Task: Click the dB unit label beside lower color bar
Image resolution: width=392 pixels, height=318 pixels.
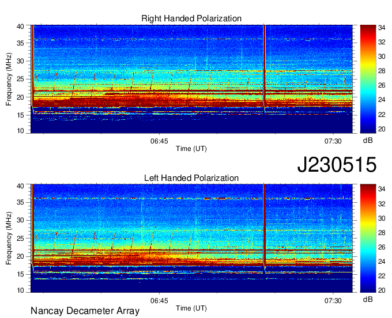Action: pos(368,299)
